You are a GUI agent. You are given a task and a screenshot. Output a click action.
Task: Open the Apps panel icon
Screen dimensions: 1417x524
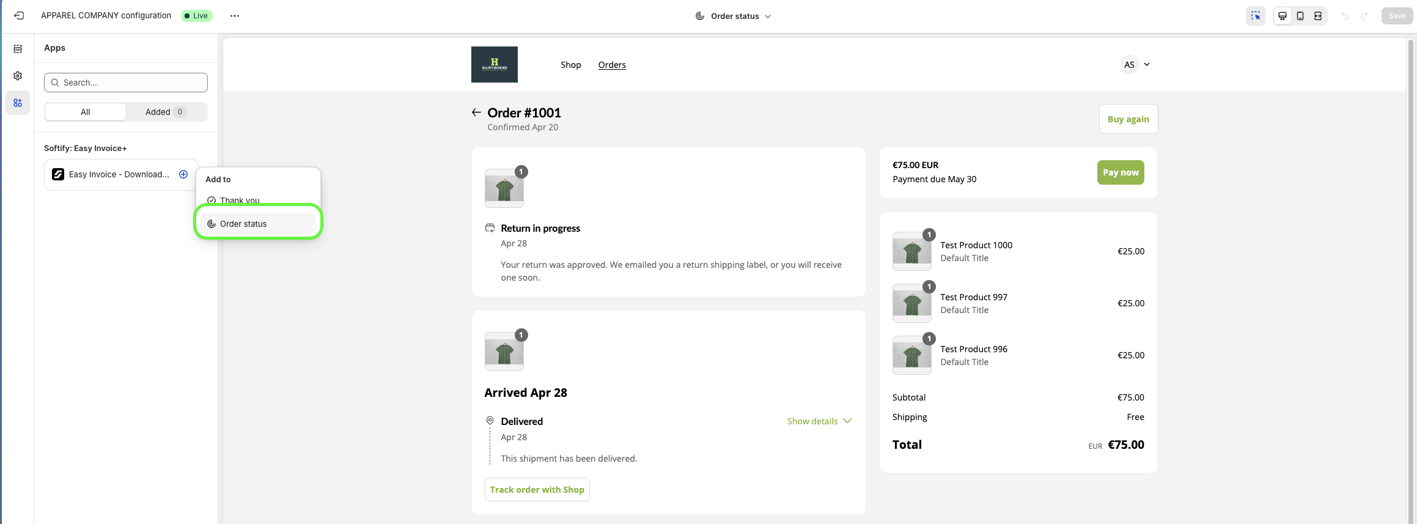click(x=18, y=103)
